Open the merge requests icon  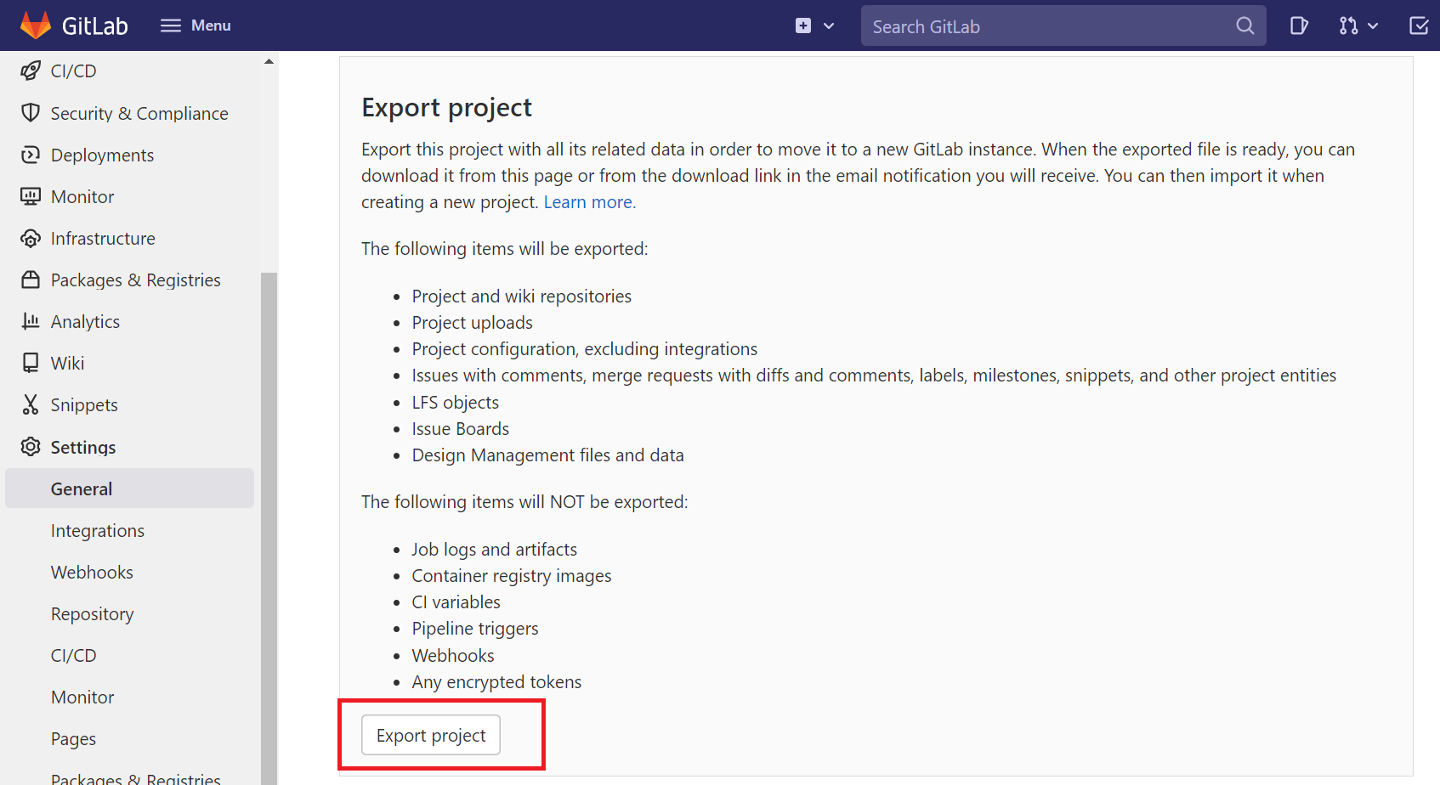tap(1348, 25)
